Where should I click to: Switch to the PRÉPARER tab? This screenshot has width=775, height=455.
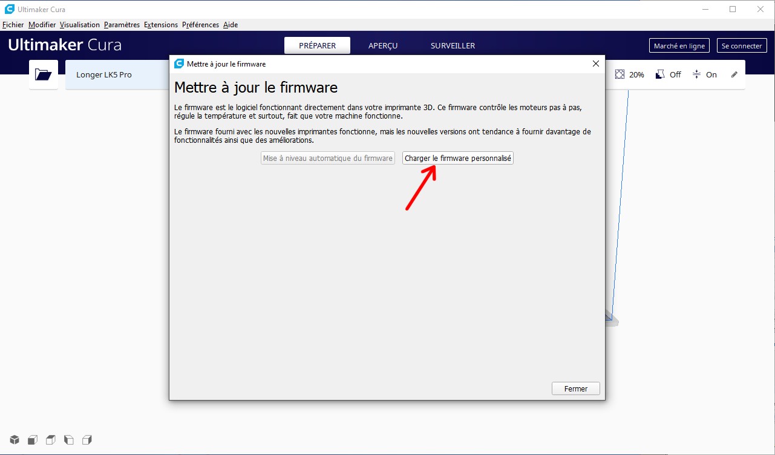pos(318,45)
